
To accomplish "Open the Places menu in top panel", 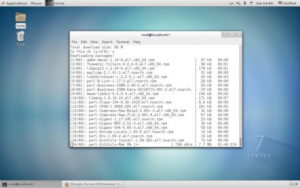I will 36,3.
